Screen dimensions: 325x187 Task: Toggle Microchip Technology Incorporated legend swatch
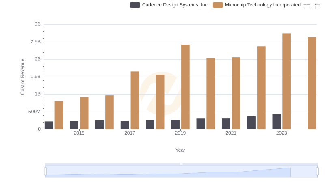click(218, 5)
